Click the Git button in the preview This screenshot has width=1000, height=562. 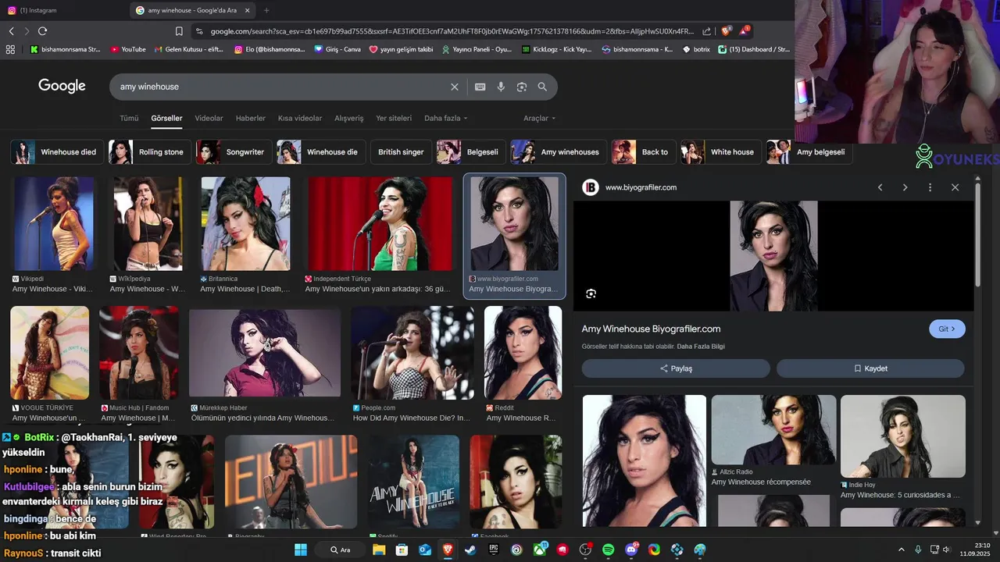947,329
